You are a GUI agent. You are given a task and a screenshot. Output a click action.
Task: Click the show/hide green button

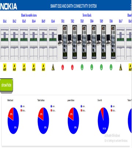[6, 85]
